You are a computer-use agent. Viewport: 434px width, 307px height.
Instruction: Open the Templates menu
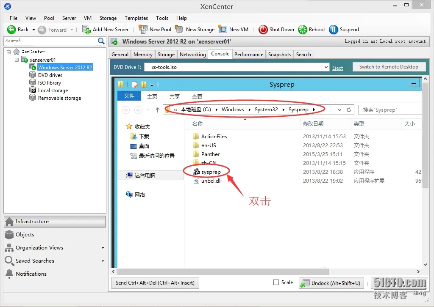[136, 18]
